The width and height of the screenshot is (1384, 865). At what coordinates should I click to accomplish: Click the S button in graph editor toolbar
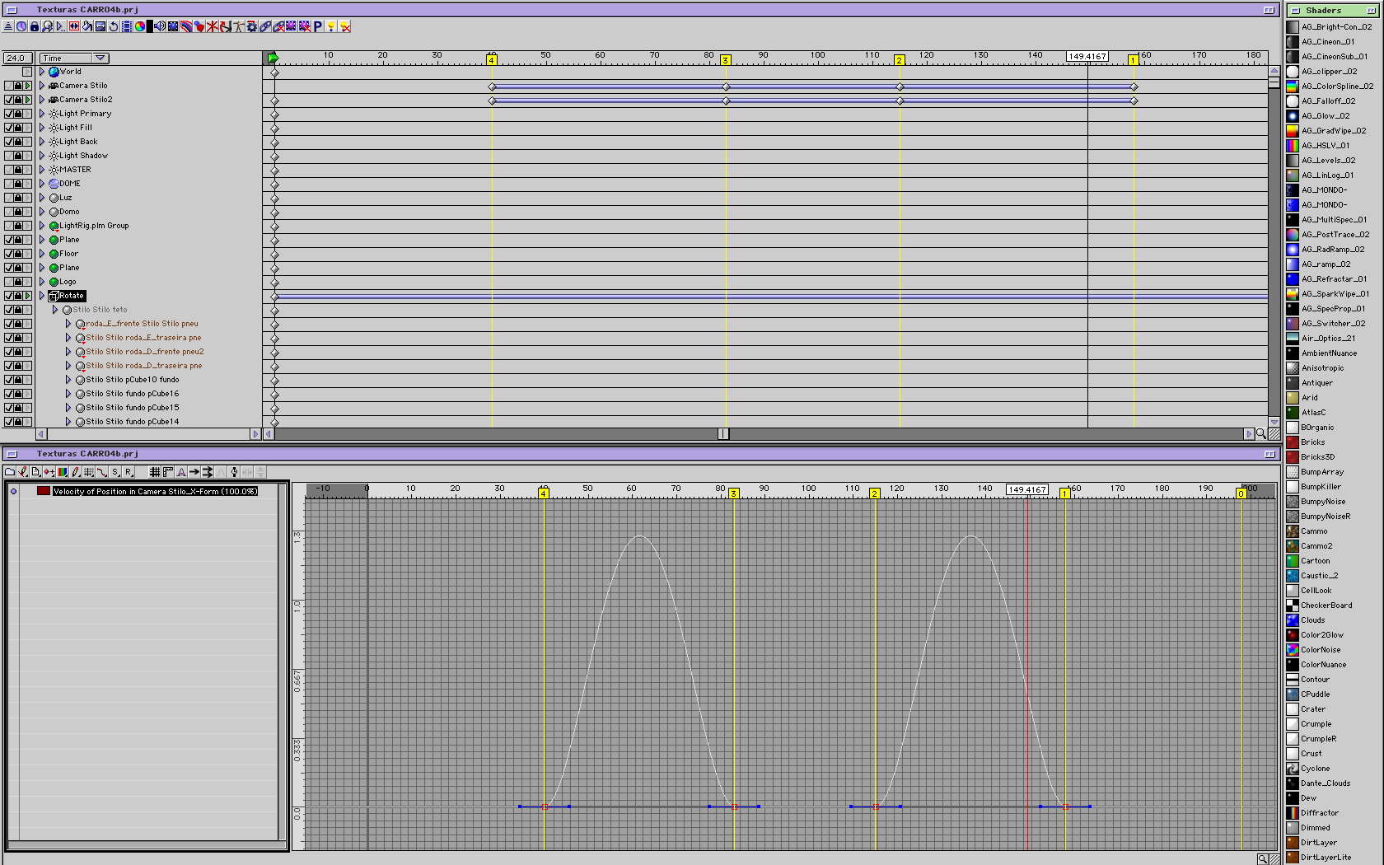coord(115,472)
